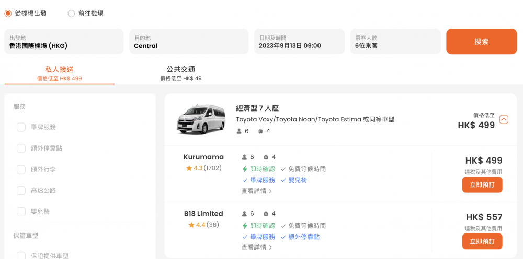Collapse the 經濟型 7 人座 price chevron
The width and height of the screenshot is (523, 259).
tap(504, 119)
